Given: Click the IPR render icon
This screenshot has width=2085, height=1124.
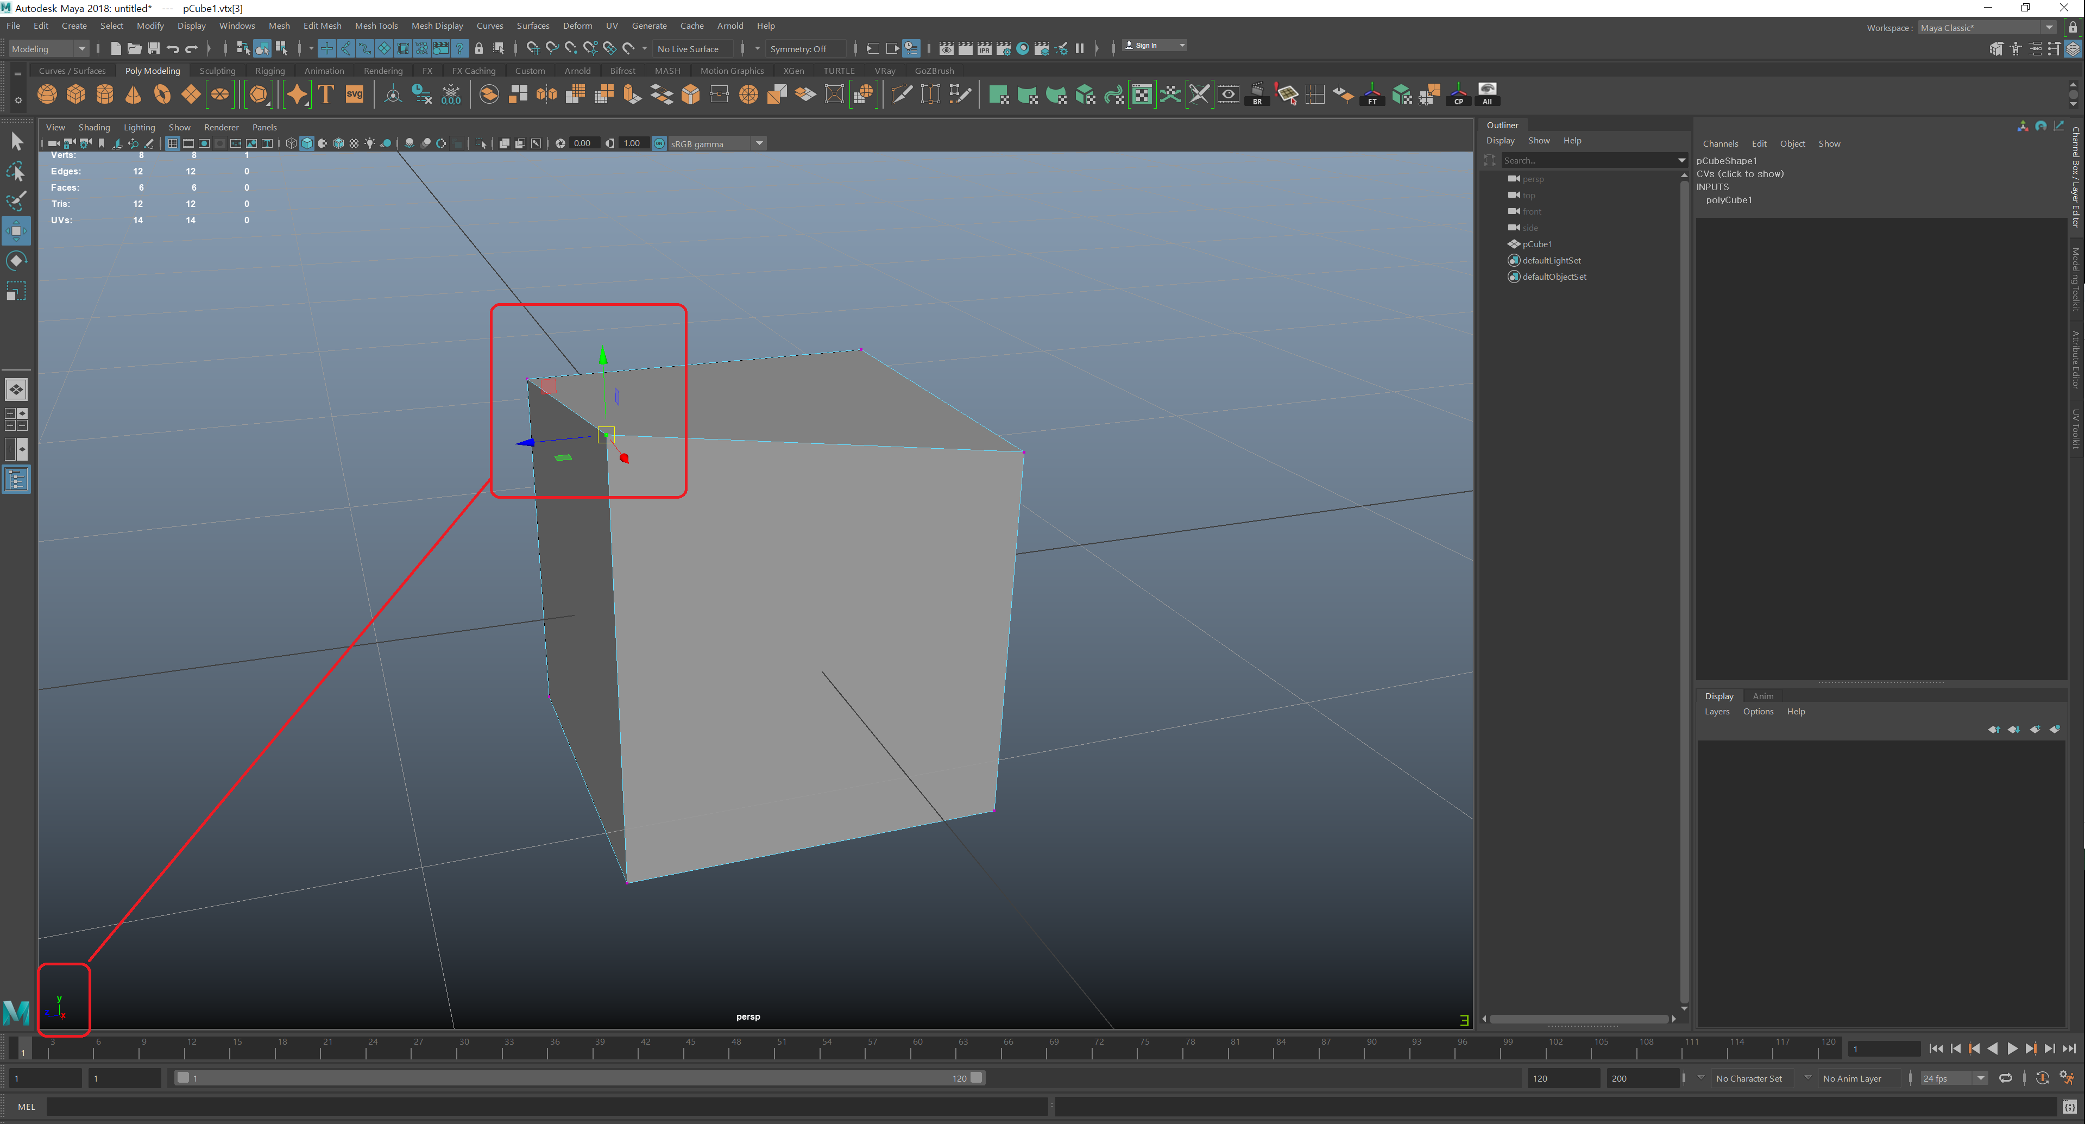Looking at the screenshot, I should pyautogui.click(x=984, y=48).
